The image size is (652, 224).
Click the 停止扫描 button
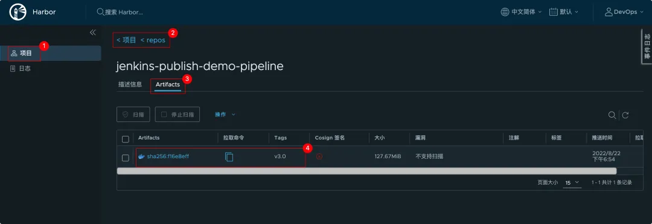tap(177, 114)
